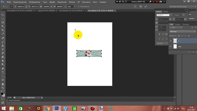
Task: Toggle maintain aspect ratio link
Action: [x=51, y=6]
